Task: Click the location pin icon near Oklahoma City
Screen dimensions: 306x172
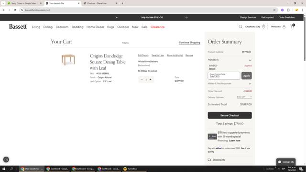Action: point(263,27)
